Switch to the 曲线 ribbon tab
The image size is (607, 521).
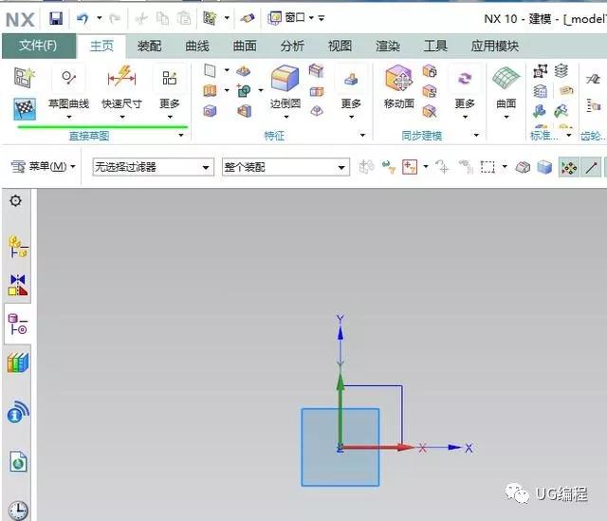coord(197,47)
